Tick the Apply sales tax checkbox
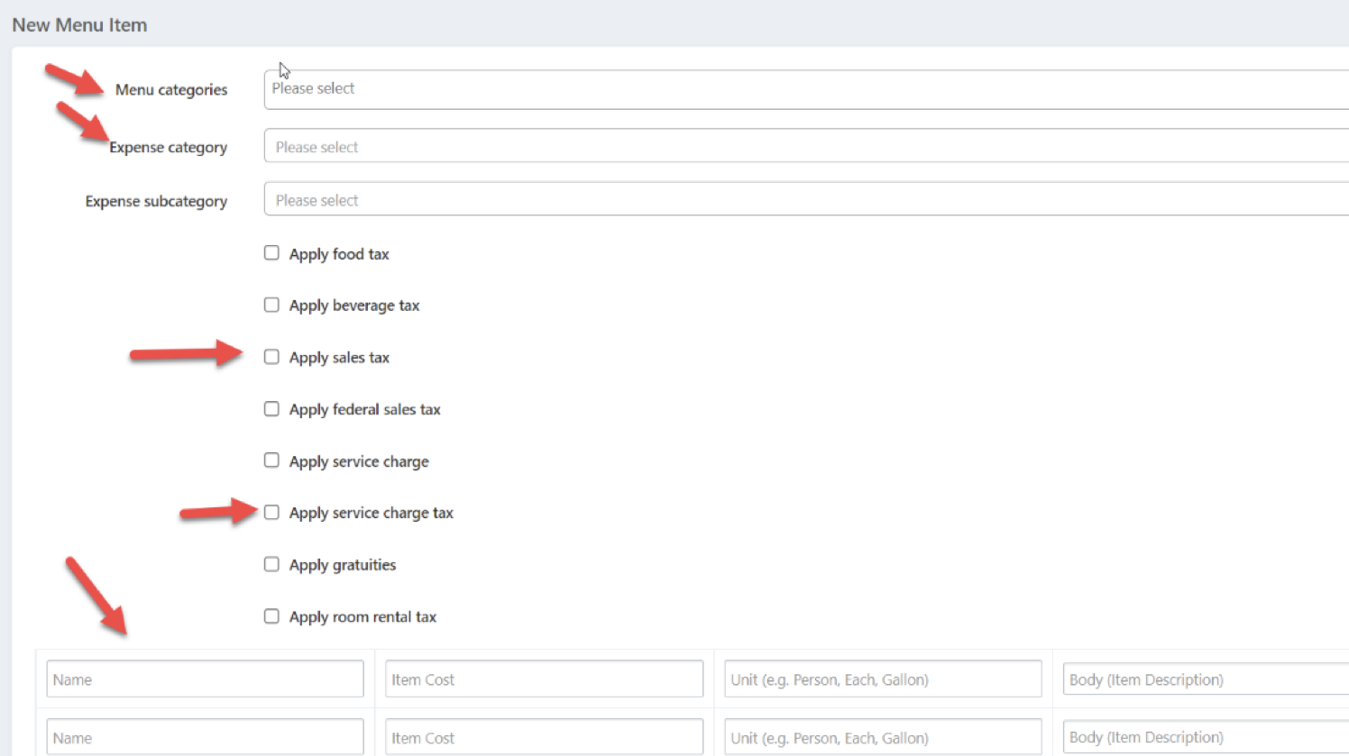Image resolution: width=1349 pixels, height=756 pixels. [x=271, y=357]
